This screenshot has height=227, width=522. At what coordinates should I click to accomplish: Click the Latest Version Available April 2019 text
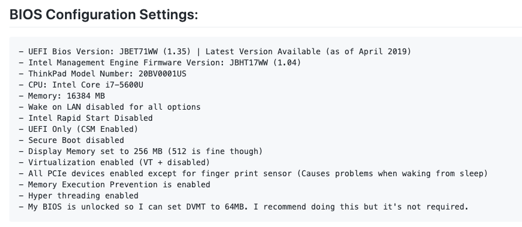308,52
